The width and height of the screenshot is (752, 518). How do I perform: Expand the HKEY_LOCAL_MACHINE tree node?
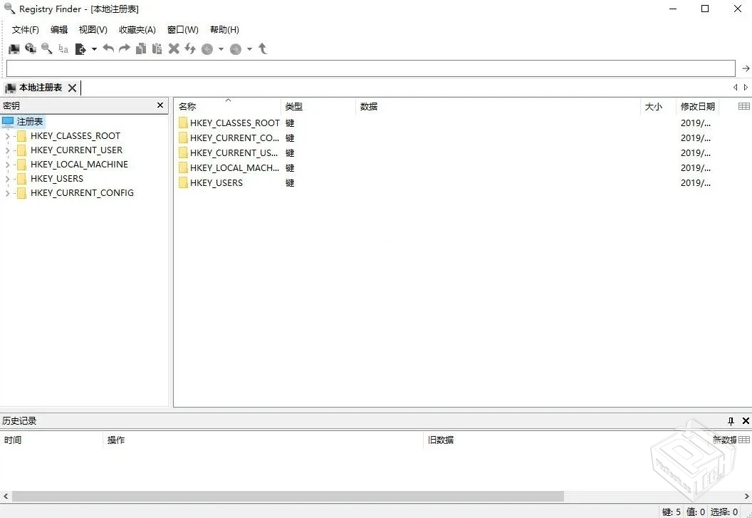(6, 164)
